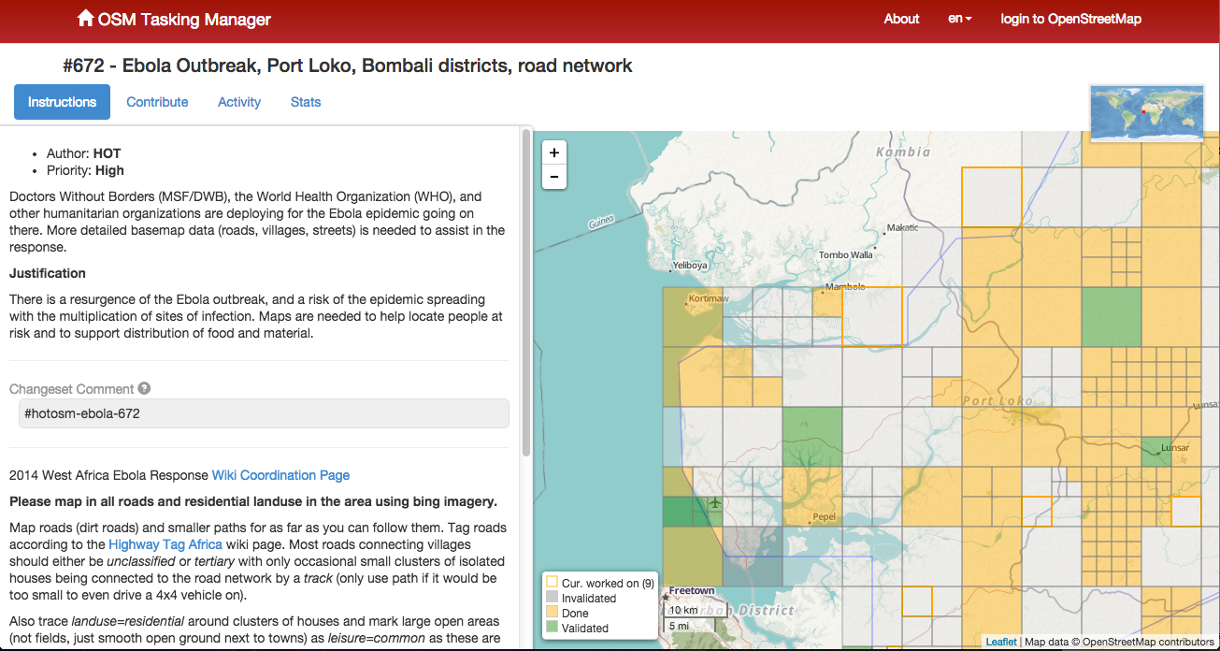Click the world overview minimap thumbnail

pos(1146,113)
